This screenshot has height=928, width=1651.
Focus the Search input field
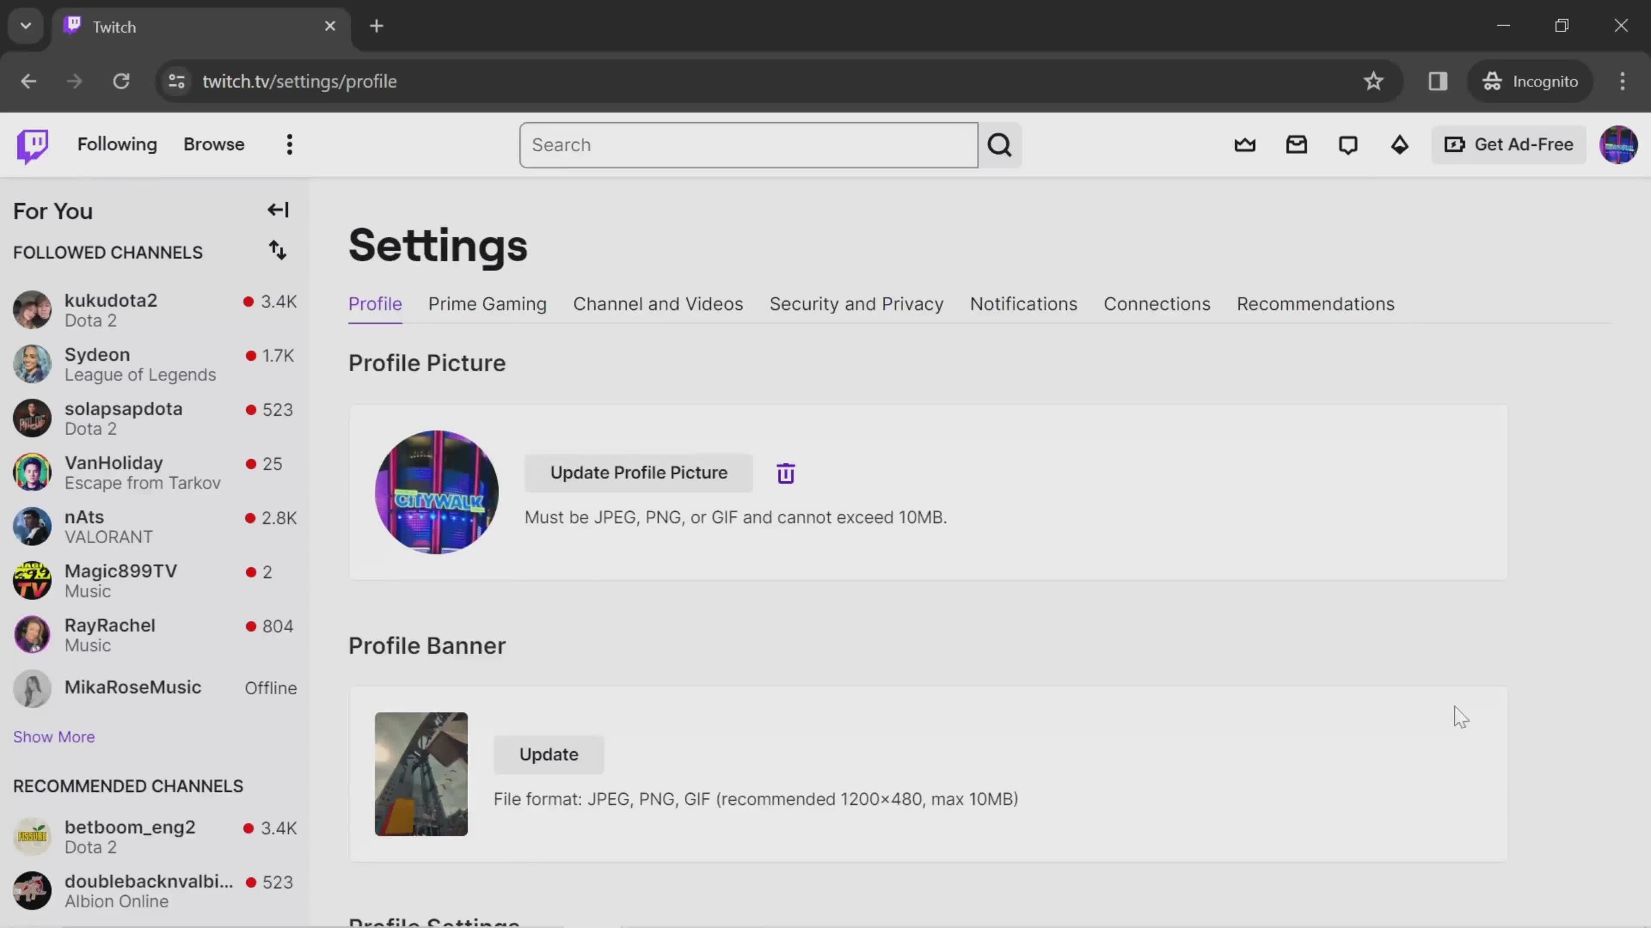point(749,145)
